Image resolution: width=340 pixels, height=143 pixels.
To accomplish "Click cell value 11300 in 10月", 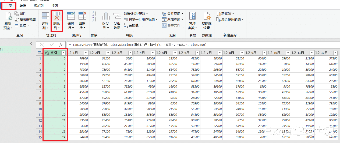I will (285, 109).
